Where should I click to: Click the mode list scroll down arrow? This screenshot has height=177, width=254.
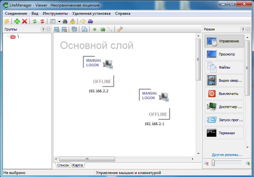point(247,147)
